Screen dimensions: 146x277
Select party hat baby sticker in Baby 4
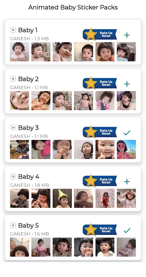(62, 198)
